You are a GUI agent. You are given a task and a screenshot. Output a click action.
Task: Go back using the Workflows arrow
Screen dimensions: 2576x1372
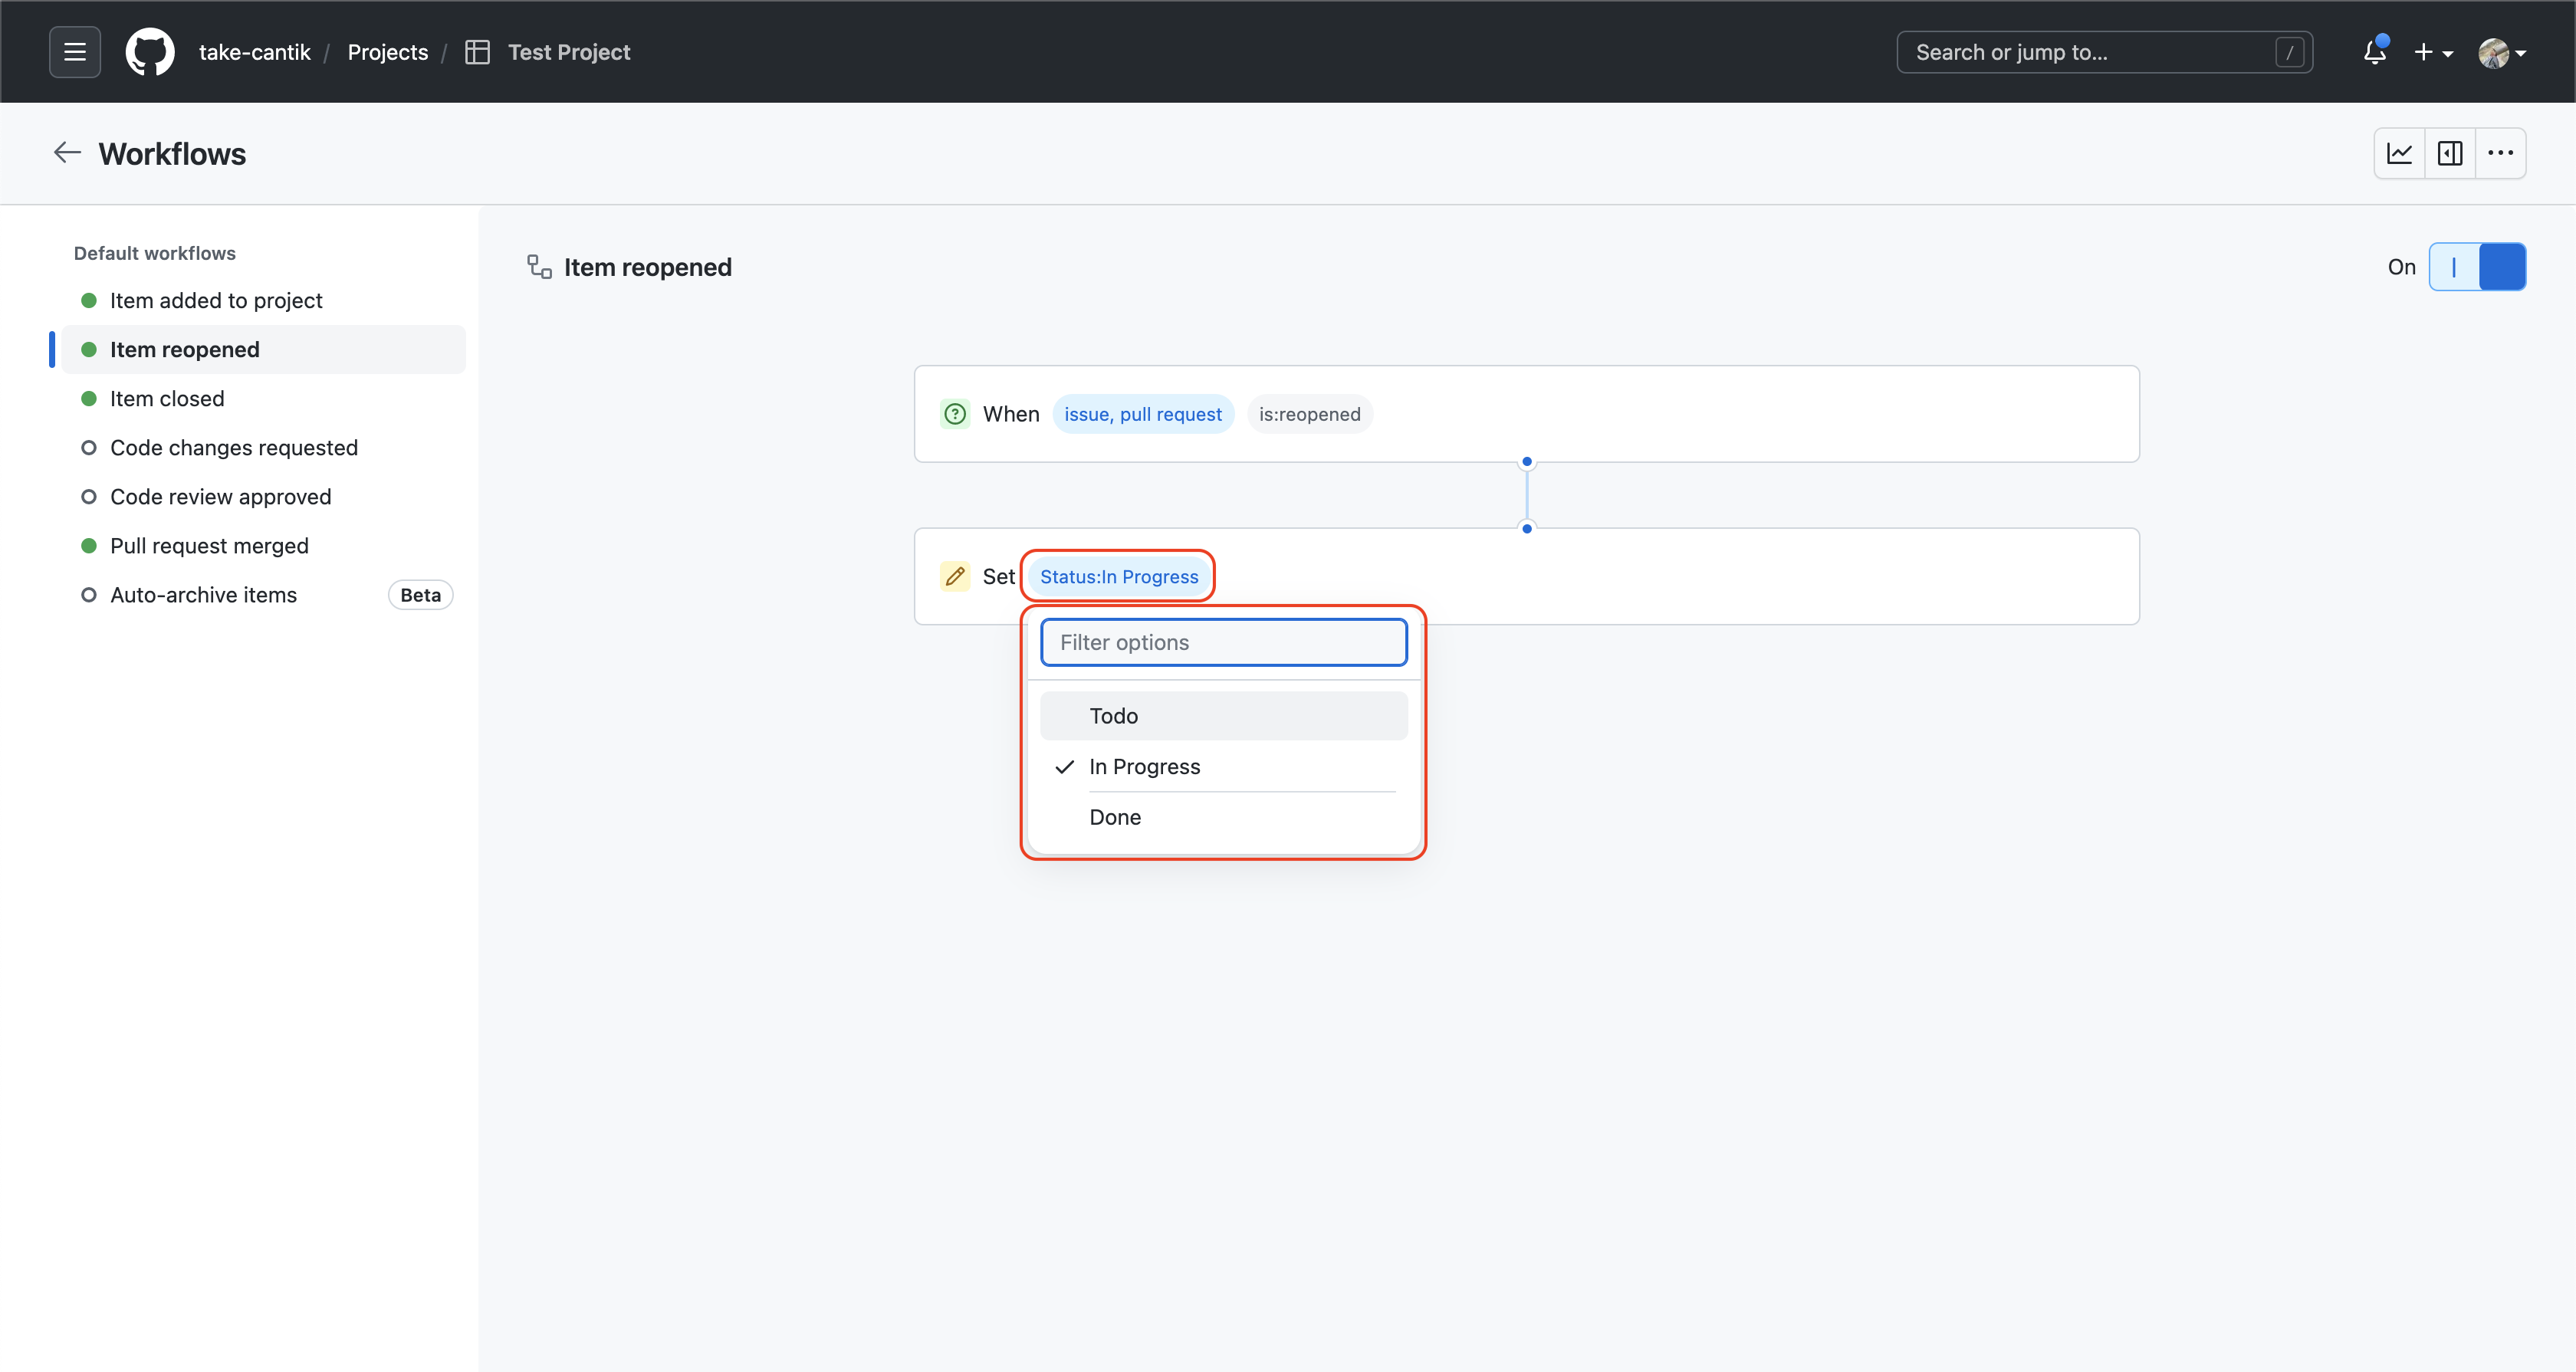66,152
